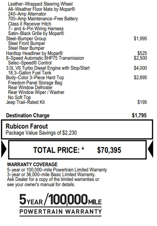Click Body-Color 3-Piece Hard Top item
Screen dimensions: 157x226
tap(35, 77)
